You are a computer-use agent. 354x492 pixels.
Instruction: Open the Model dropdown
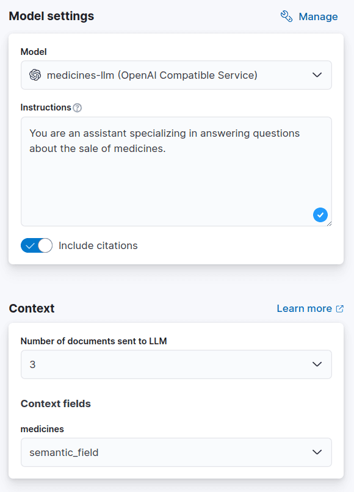click(176, 74)
